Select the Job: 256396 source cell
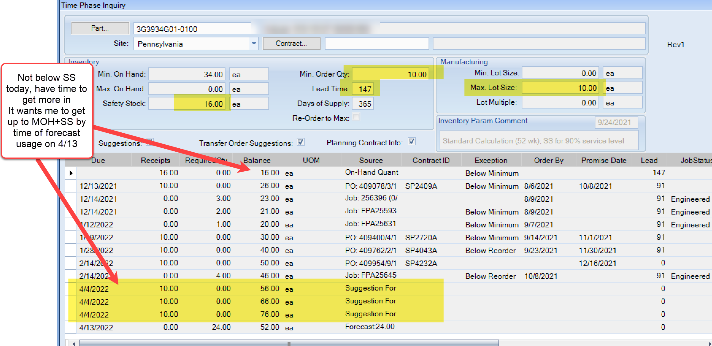712x346 pixels. (x=371, y=198)
